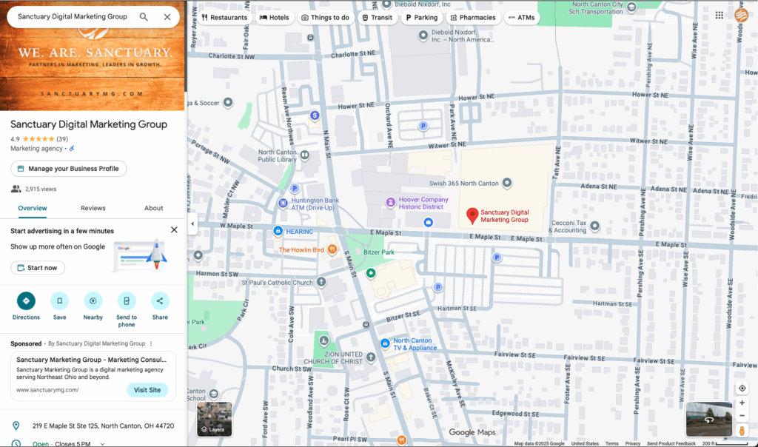
Task: Click the address pin icon
Action: (16, 426)
